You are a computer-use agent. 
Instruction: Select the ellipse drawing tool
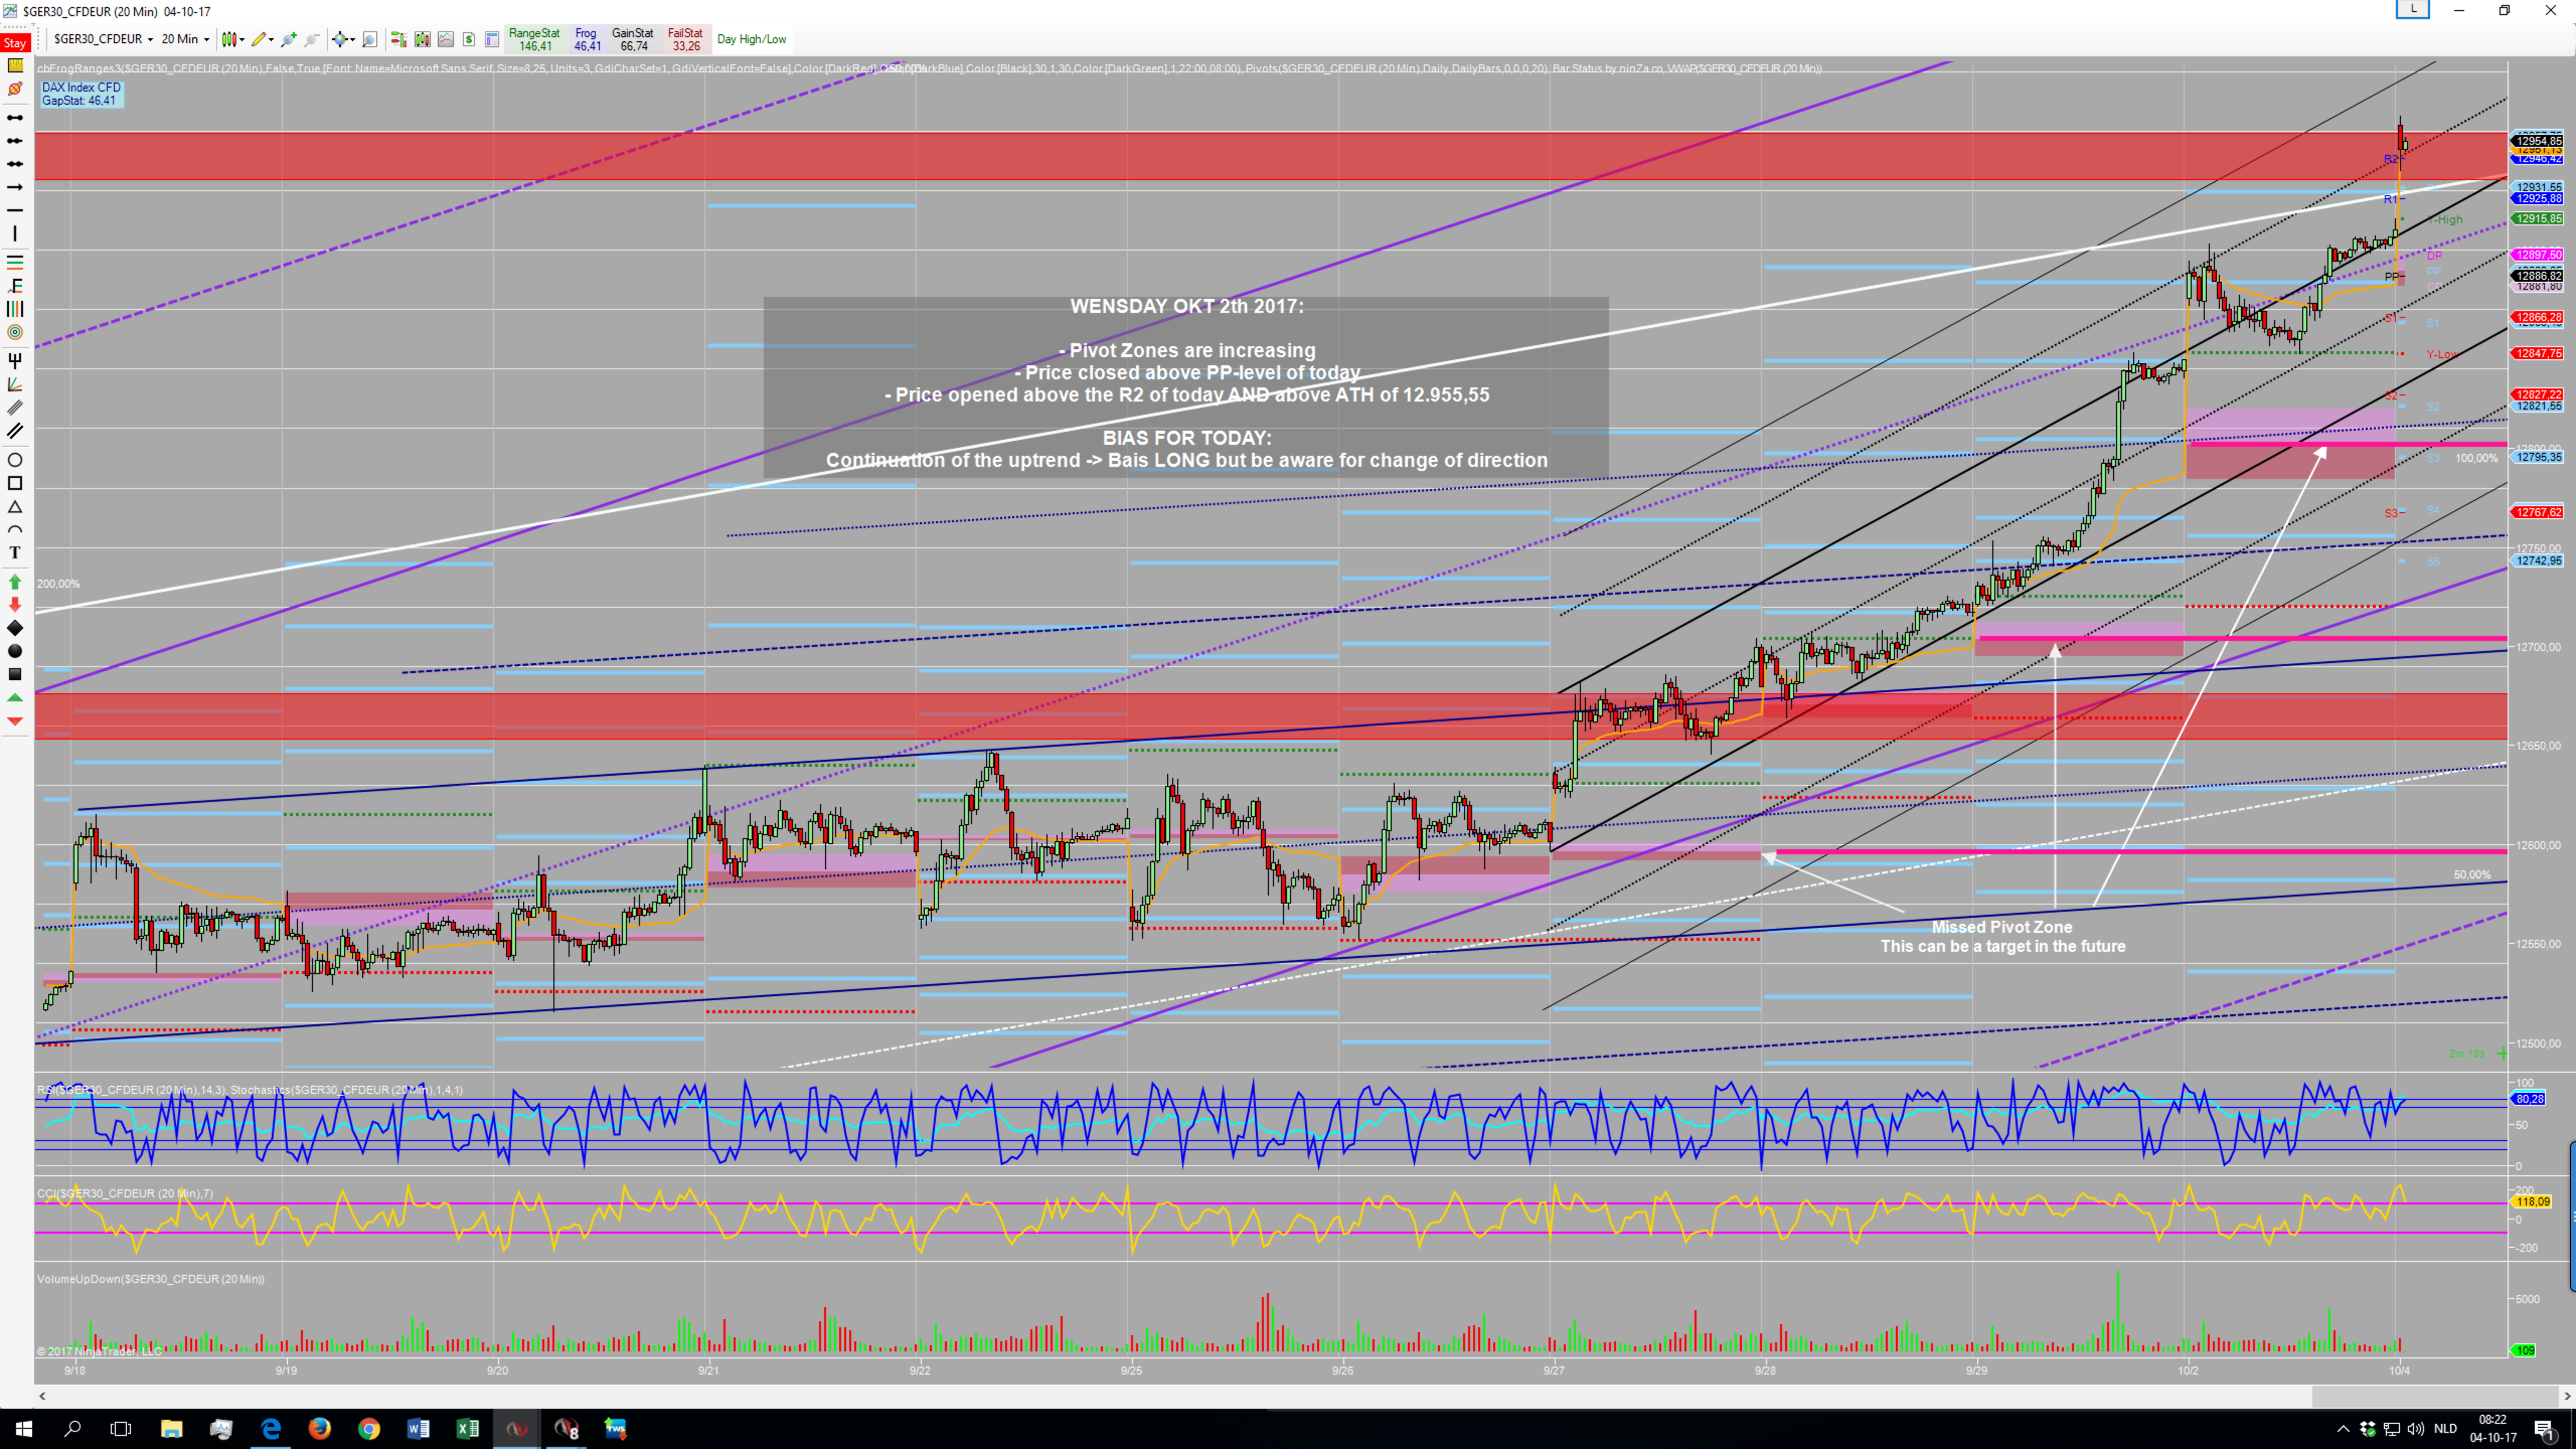coord(15,460)
